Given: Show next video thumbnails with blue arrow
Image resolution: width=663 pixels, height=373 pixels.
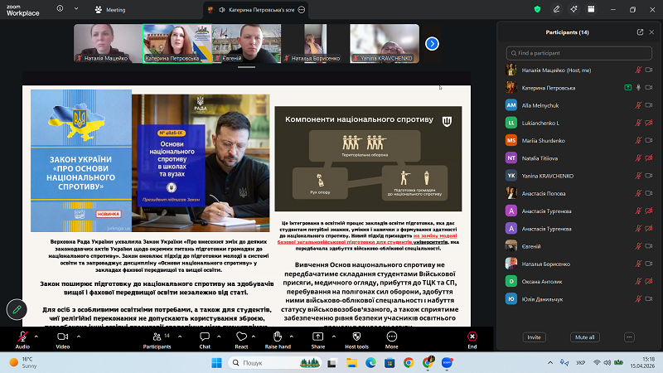Looking at the screenshot, I should [x=432, y=43].
